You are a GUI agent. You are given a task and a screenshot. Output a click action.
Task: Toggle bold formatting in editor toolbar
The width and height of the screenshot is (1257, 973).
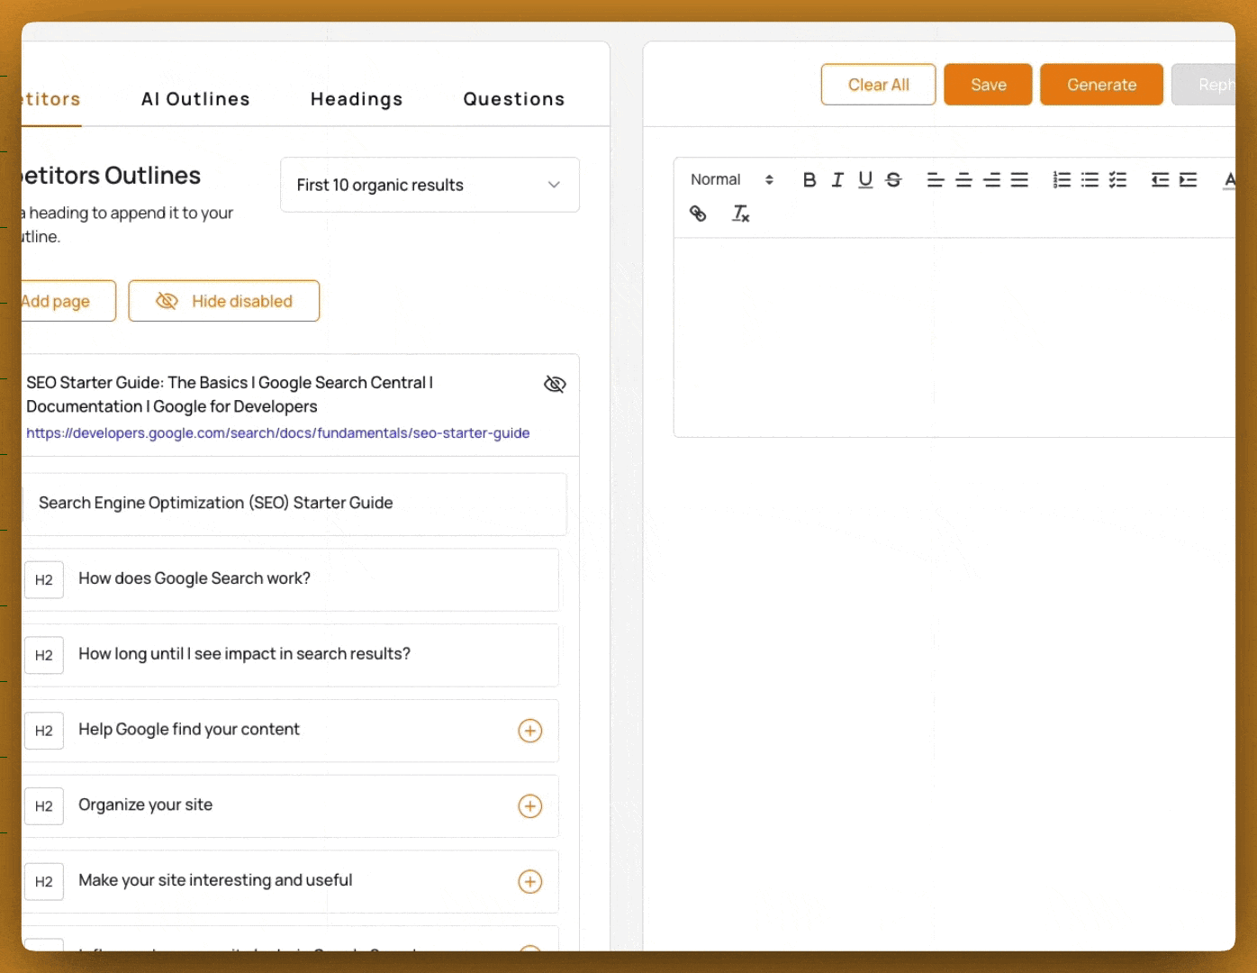[809, 179]
